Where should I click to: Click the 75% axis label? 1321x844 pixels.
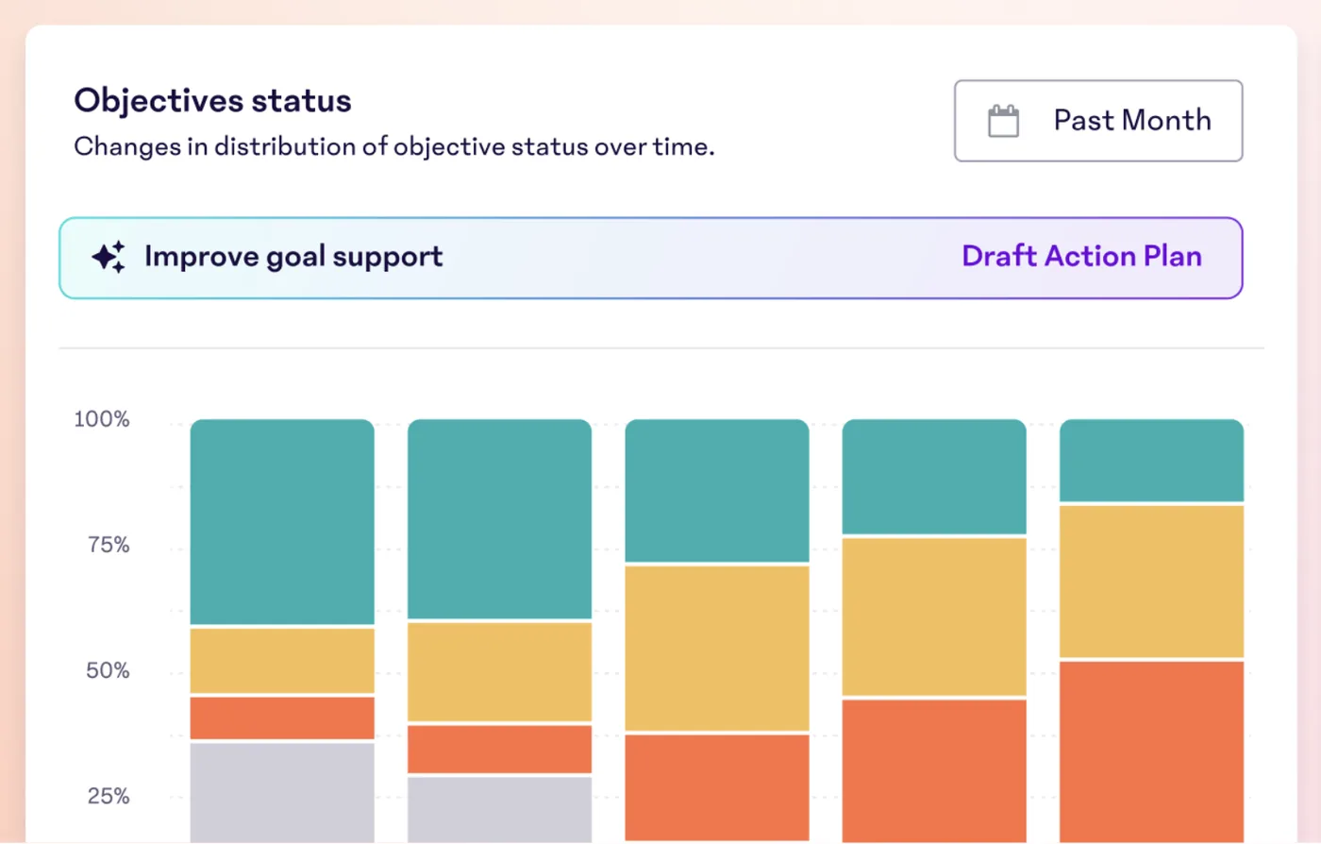tap(109, 545)
